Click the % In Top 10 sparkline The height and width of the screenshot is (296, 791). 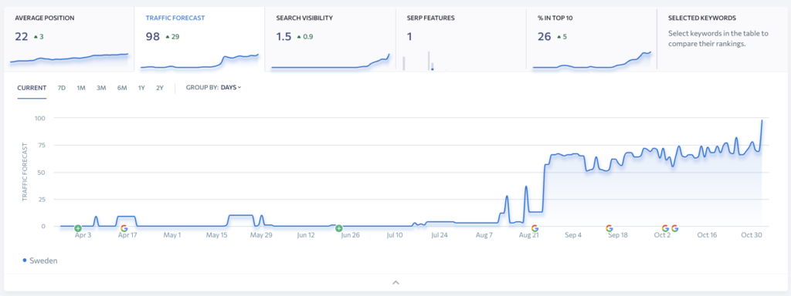(x=592, y=59)
